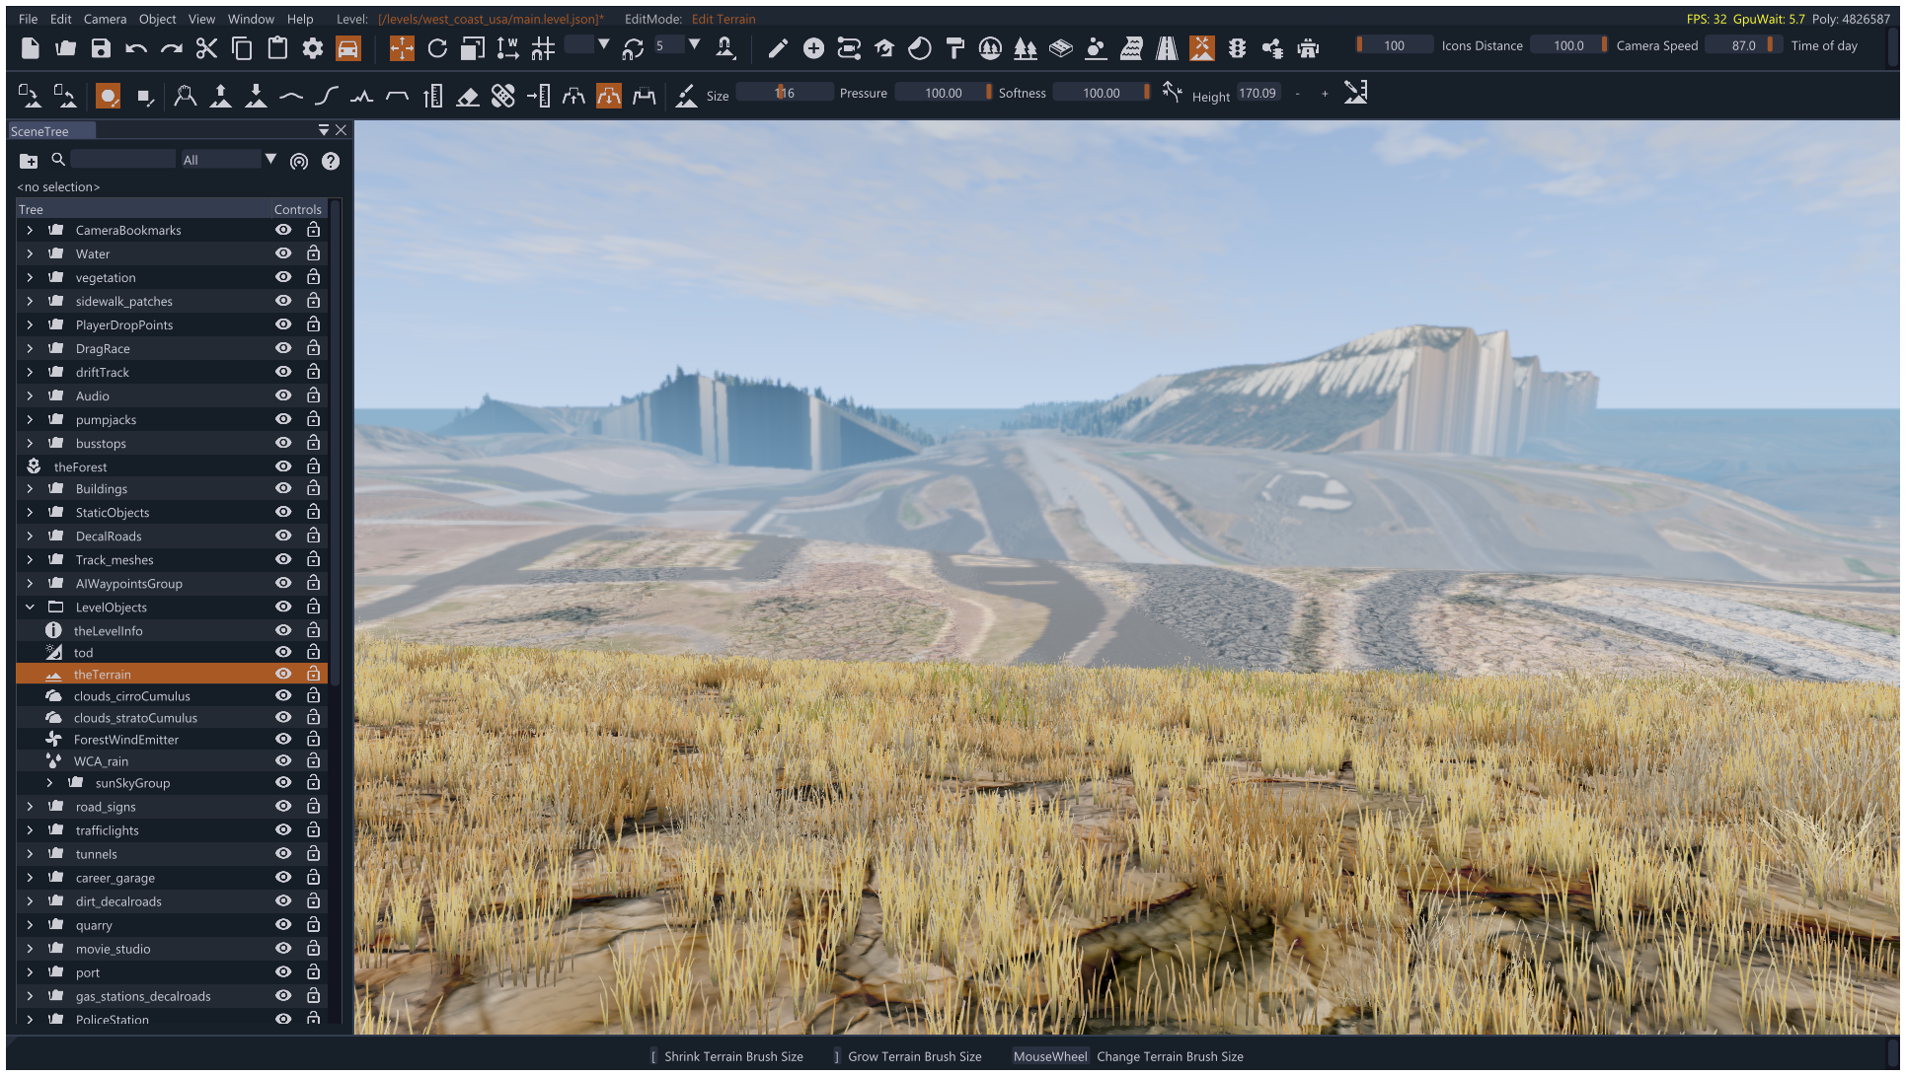Open the Forest Editor trees icon
1906x1076 pixels.
1026,48
